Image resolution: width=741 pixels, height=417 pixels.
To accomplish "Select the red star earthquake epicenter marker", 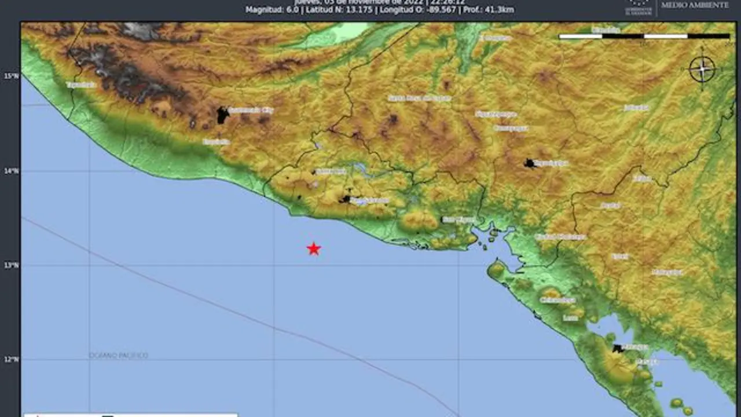I will point(314,248).
